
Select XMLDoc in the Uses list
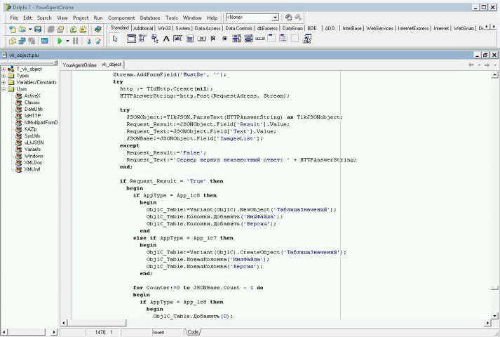point(33,163)
